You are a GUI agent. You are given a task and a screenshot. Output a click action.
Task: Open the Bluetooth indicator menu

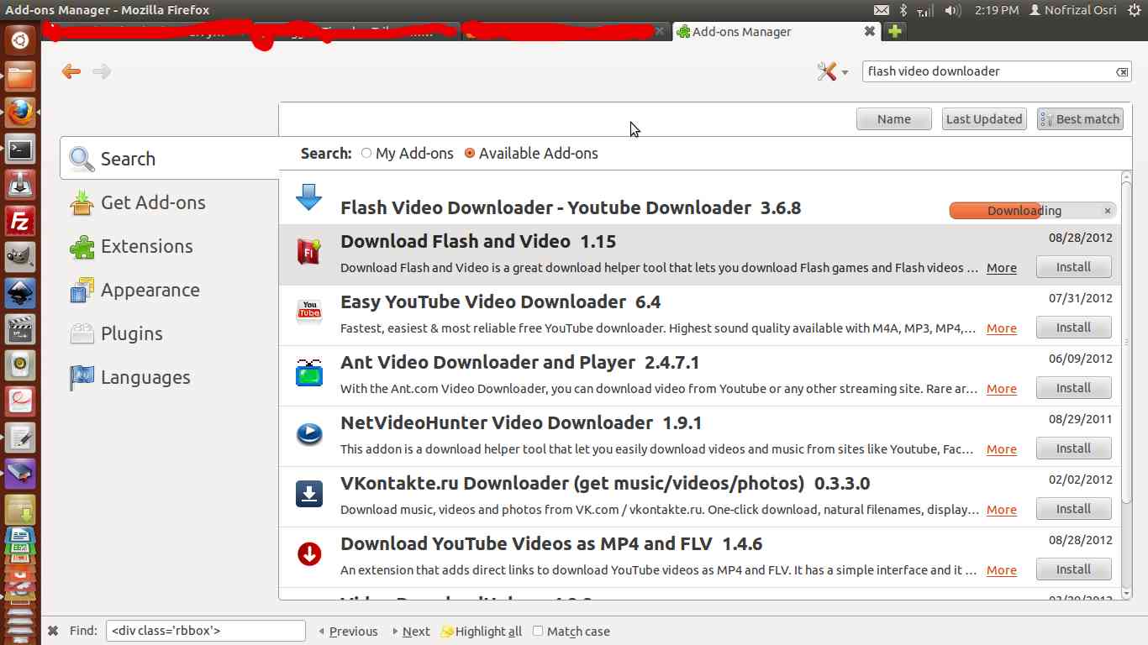click(903, 10)
